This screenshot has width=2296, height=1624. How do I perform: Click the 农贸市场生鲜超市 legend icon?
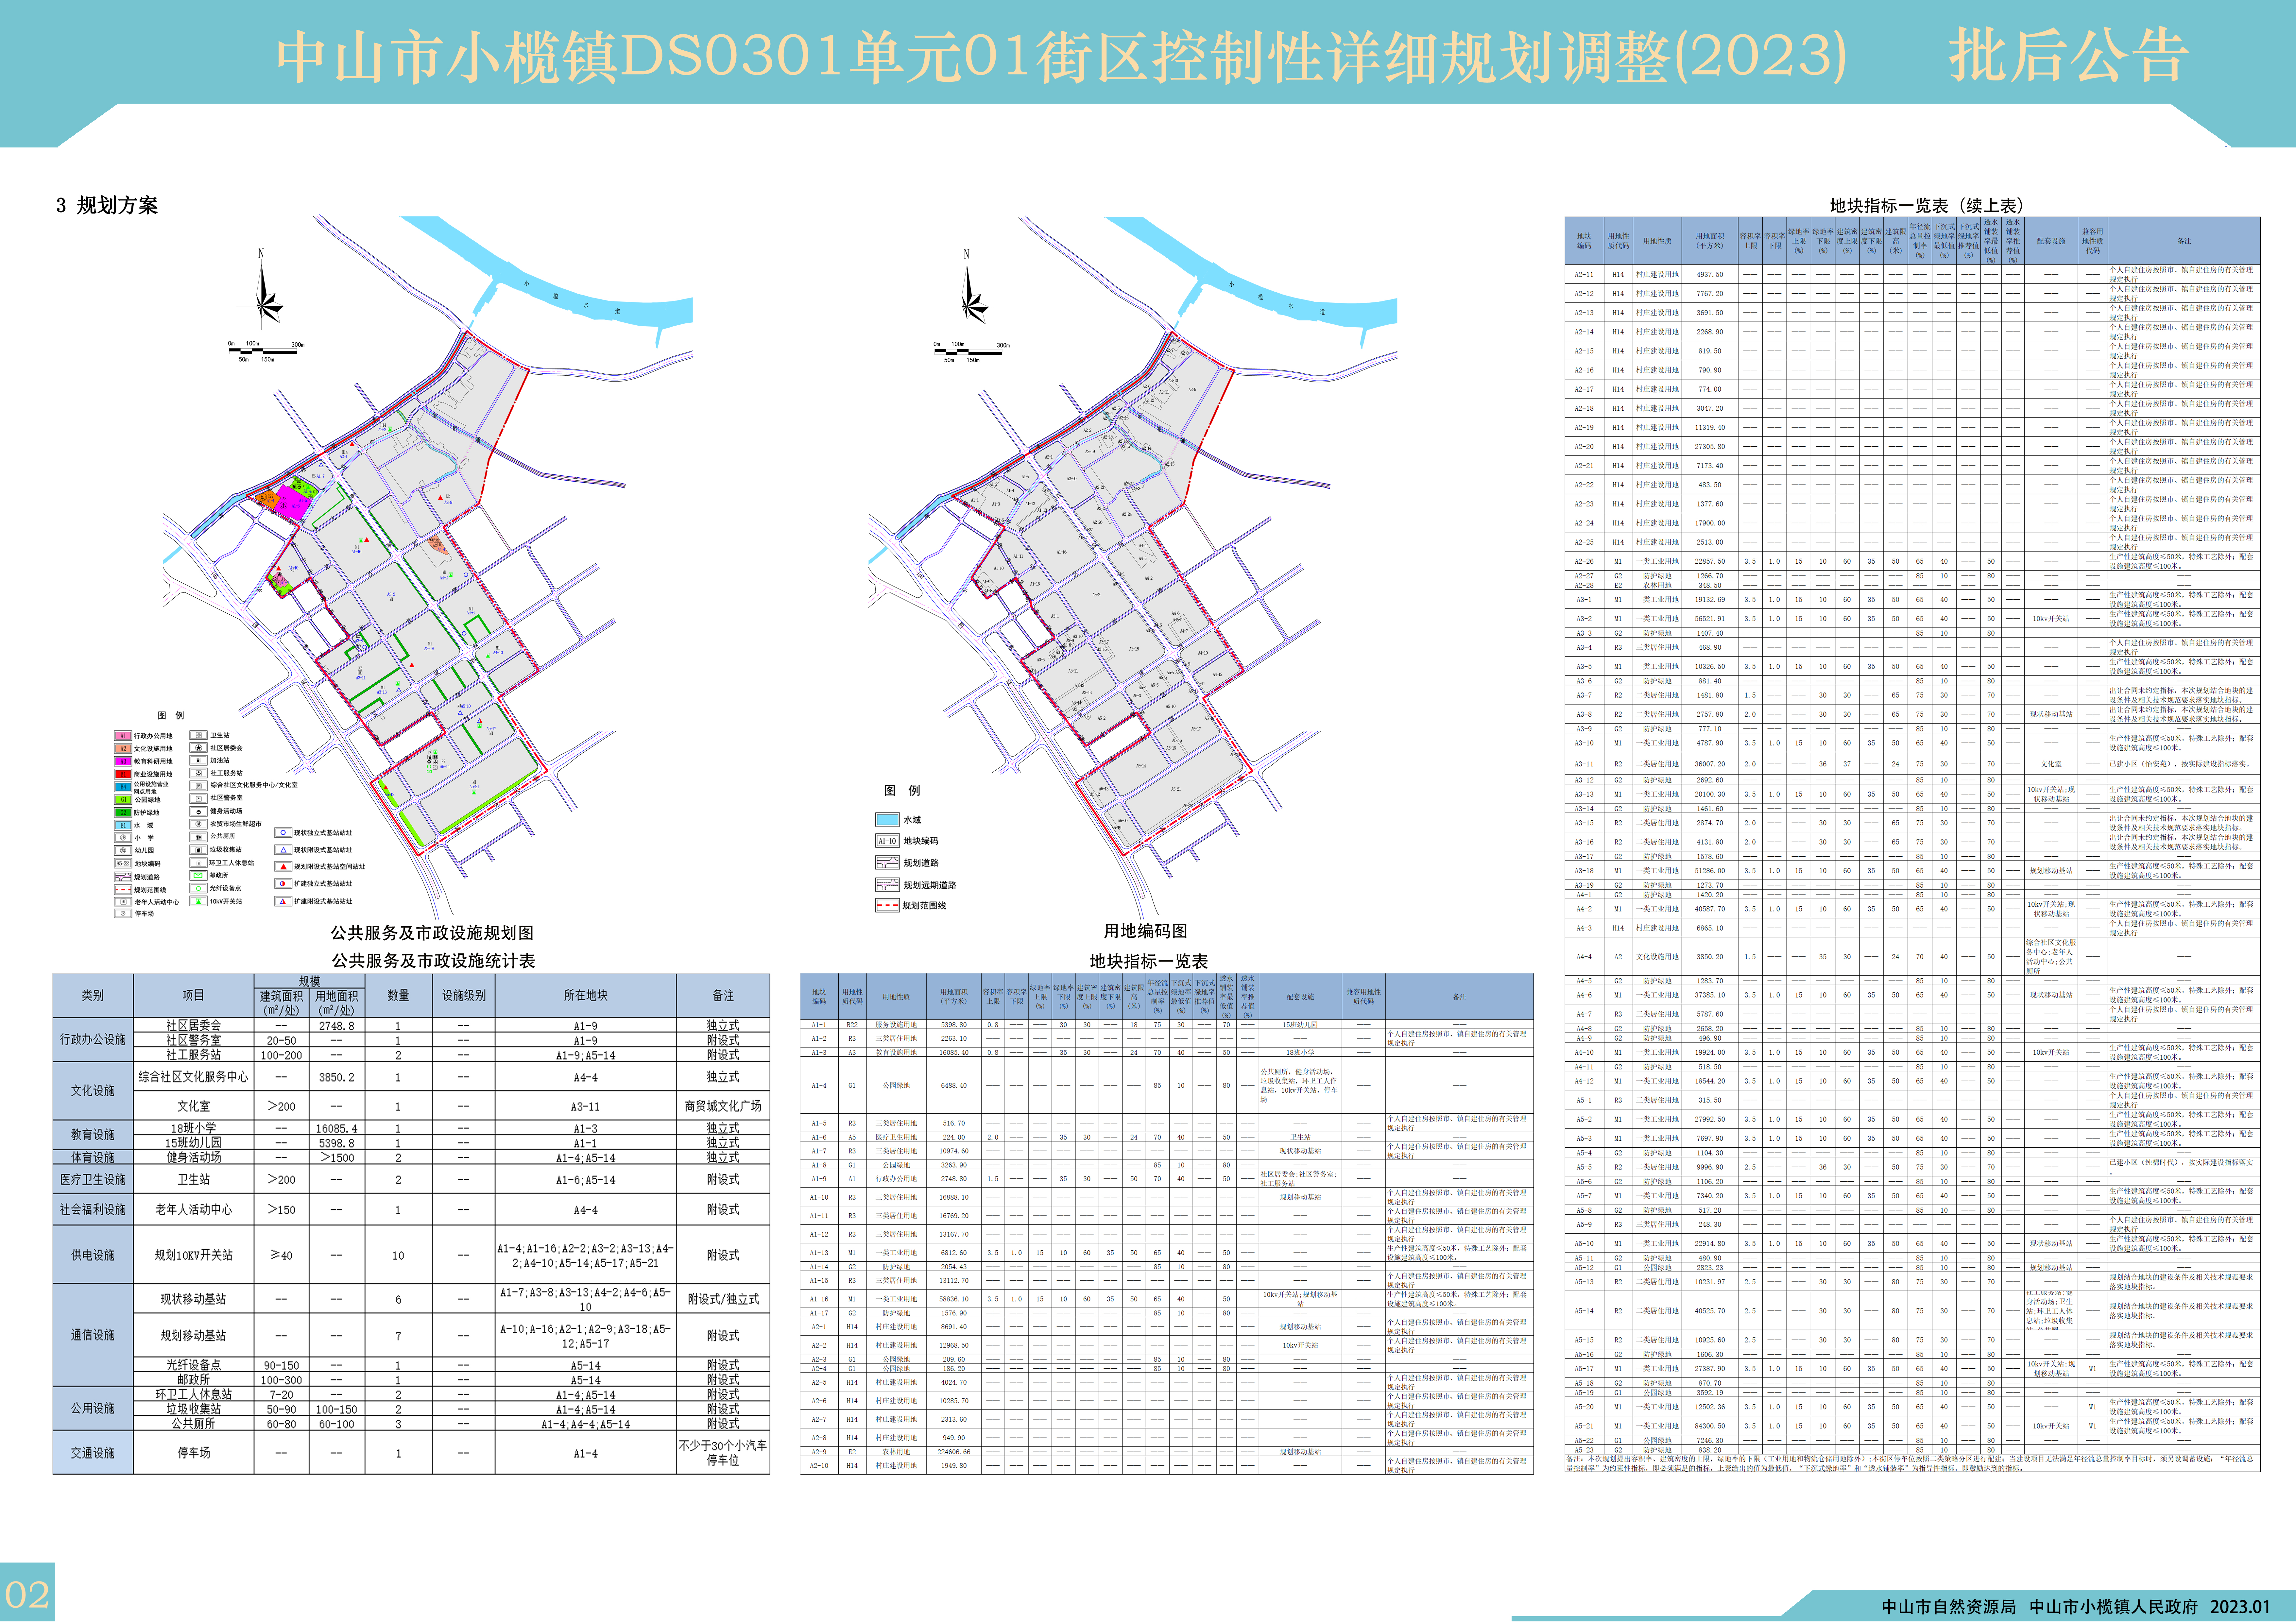tap(199, 824)
